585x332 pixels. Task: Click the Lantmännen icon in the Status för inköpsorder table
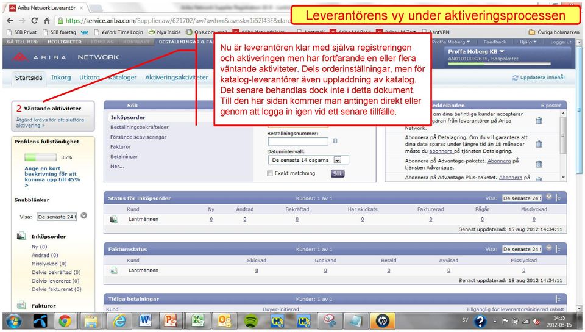(x=114, y=219)
